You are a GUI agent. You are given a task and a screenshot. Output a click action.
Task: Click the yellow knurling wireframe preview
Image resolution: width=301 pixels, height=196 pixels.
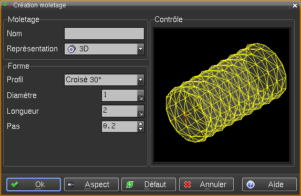tap(226, 93)
